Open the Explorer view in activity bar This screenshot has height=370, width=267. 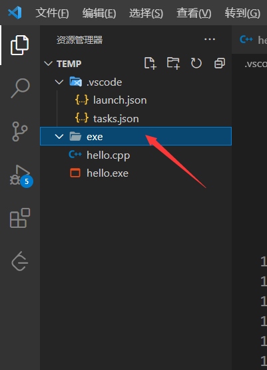(x=19, y=45)
